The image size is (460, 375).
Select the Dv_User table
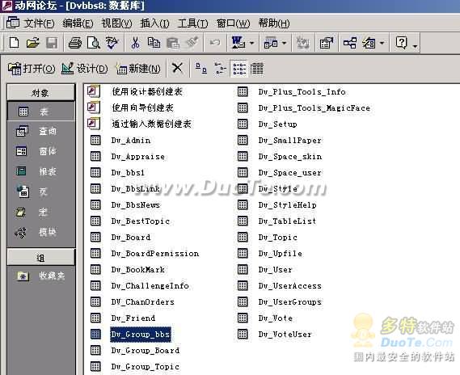pyautogui.click(x=275, y=269)
